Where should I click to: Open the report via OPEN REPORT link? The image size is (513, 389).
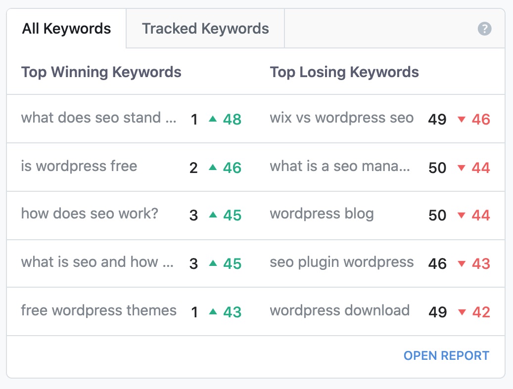point(445,355)
